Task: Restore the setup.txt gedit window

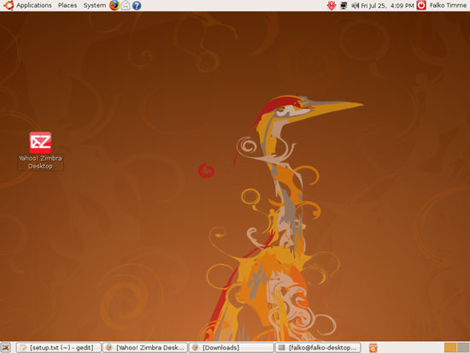Action: point(59,348)
